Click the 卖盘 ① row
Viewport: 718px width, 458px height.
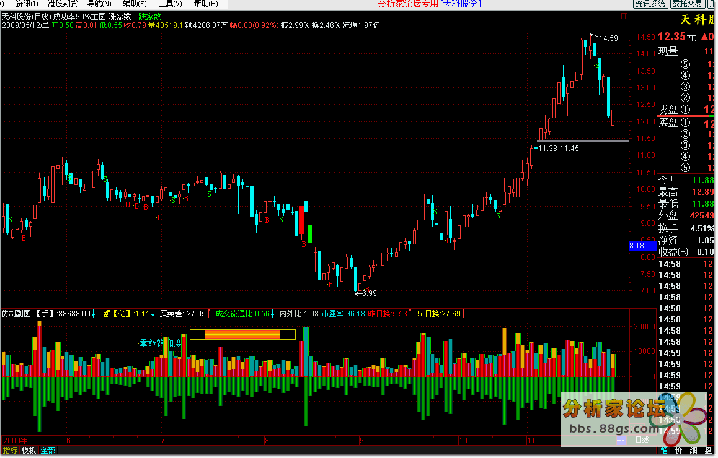(x=686, y=110)
